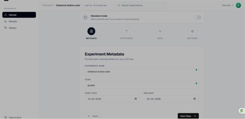
Task: Click the History clock icon
Action: [x=6, y=28]
